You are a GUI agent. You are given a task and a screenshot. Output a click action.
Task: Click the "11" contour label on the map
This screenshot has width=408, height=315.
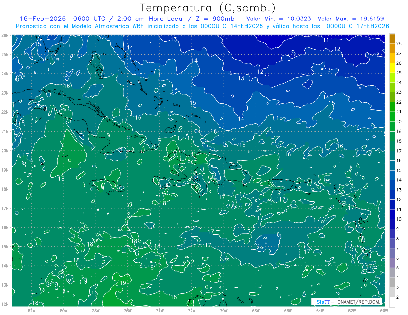[x=326, y=40]
